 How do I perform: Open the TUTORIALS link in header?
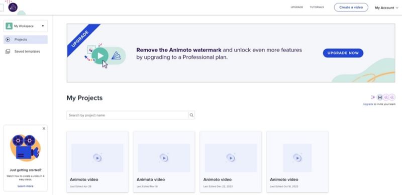tap(317, 7)
